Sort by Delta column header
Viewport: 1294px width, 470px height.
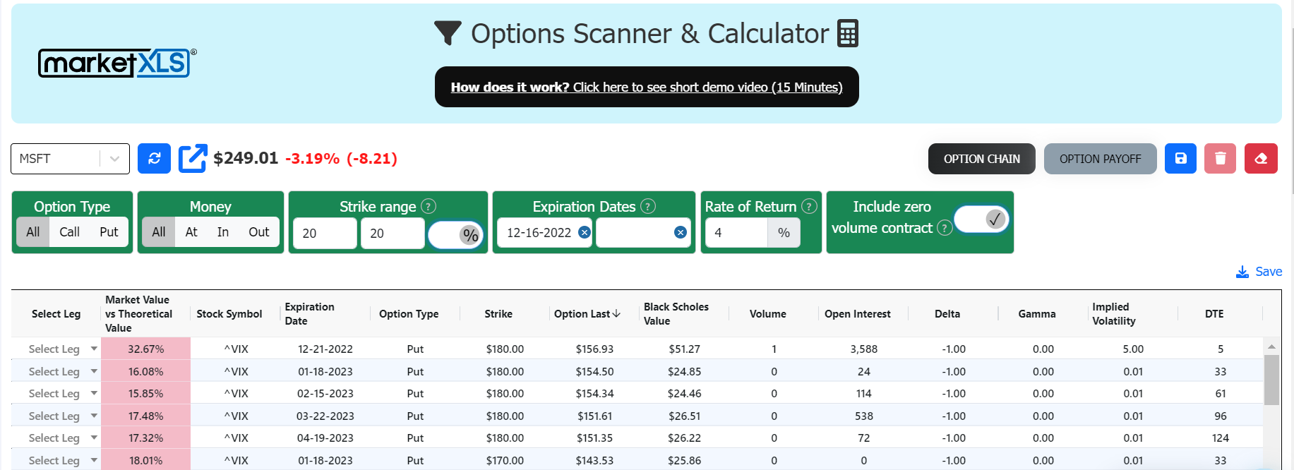947,313
